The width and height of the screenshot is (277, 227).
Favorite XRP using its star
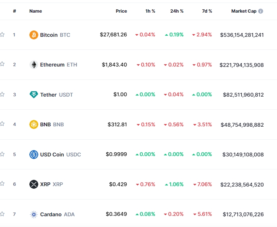[x=2, y=184]
